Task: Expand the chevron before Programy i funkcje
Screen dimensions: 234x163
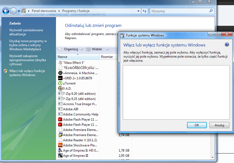Action: 59,11
